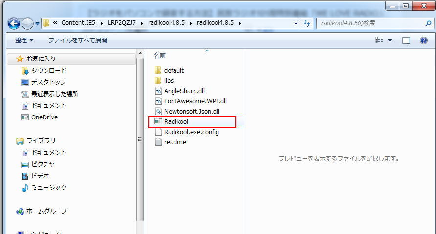Image resolution: width=436 pixels, height=234 pixels.
Task: Open ビデオ library
Action: point(40,176)
